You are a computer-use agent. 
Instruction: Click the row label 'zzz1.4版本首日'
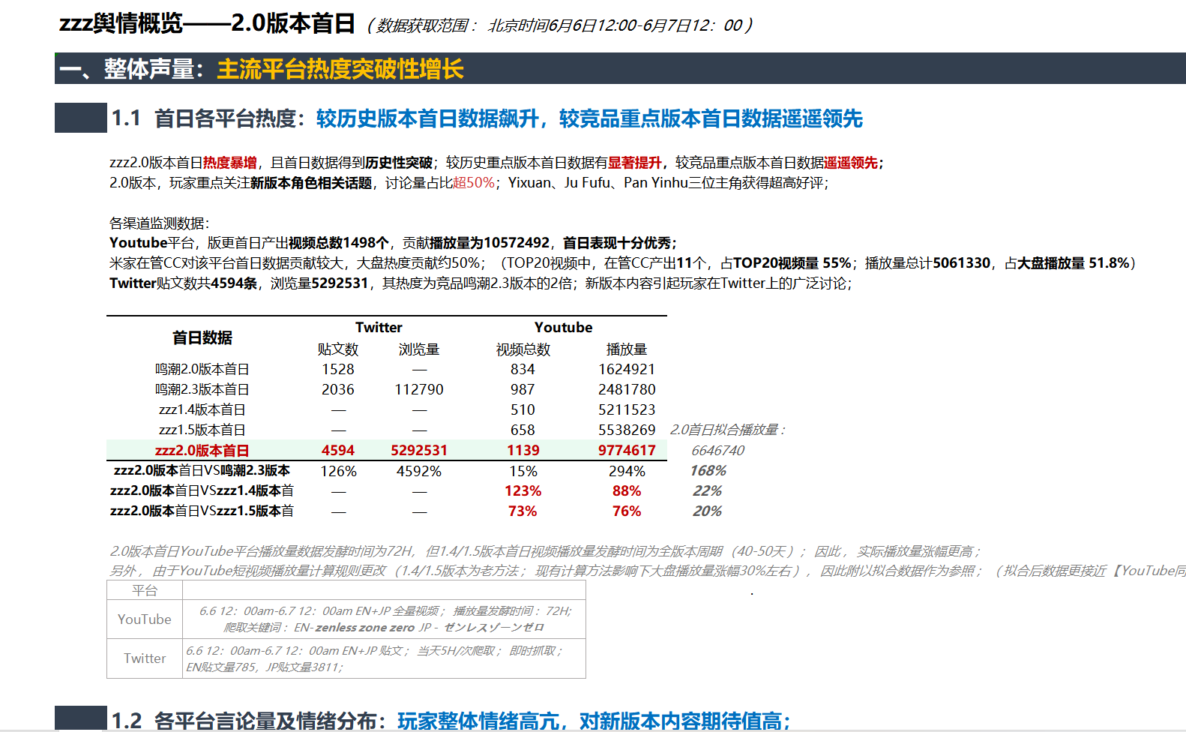pos(202,409)
